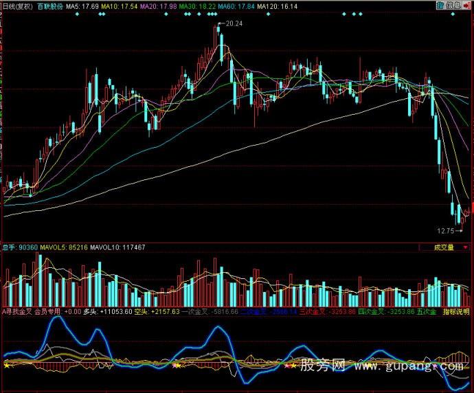Click the MAVOL5: 85216 label
The height and width of the screenshot is (393, 474).
pyautogui.click(x=64, y=247)
